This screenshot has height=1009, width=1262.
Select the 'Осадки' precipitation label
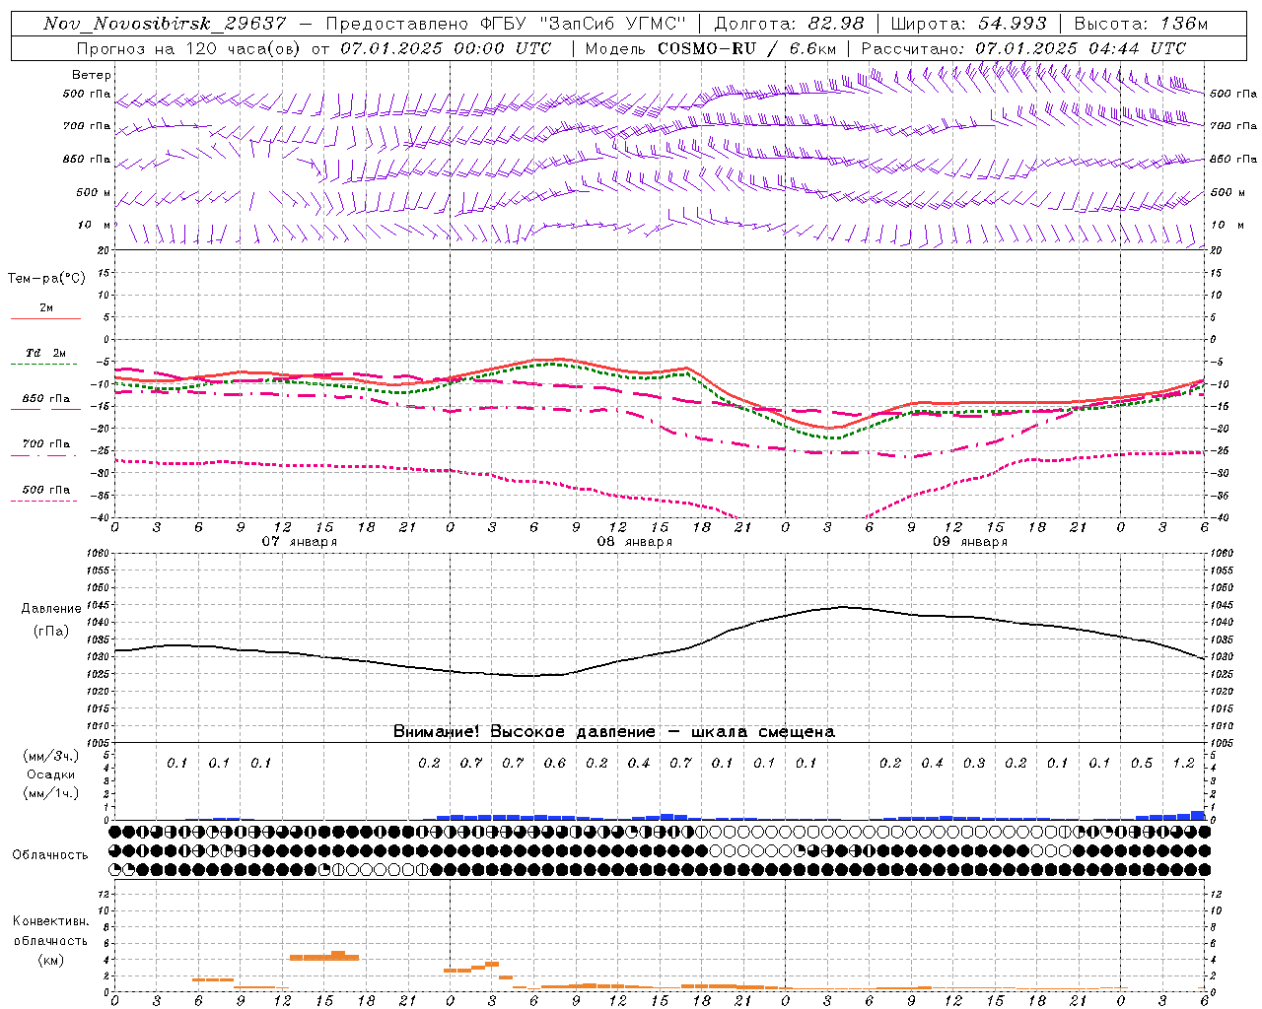51,774
